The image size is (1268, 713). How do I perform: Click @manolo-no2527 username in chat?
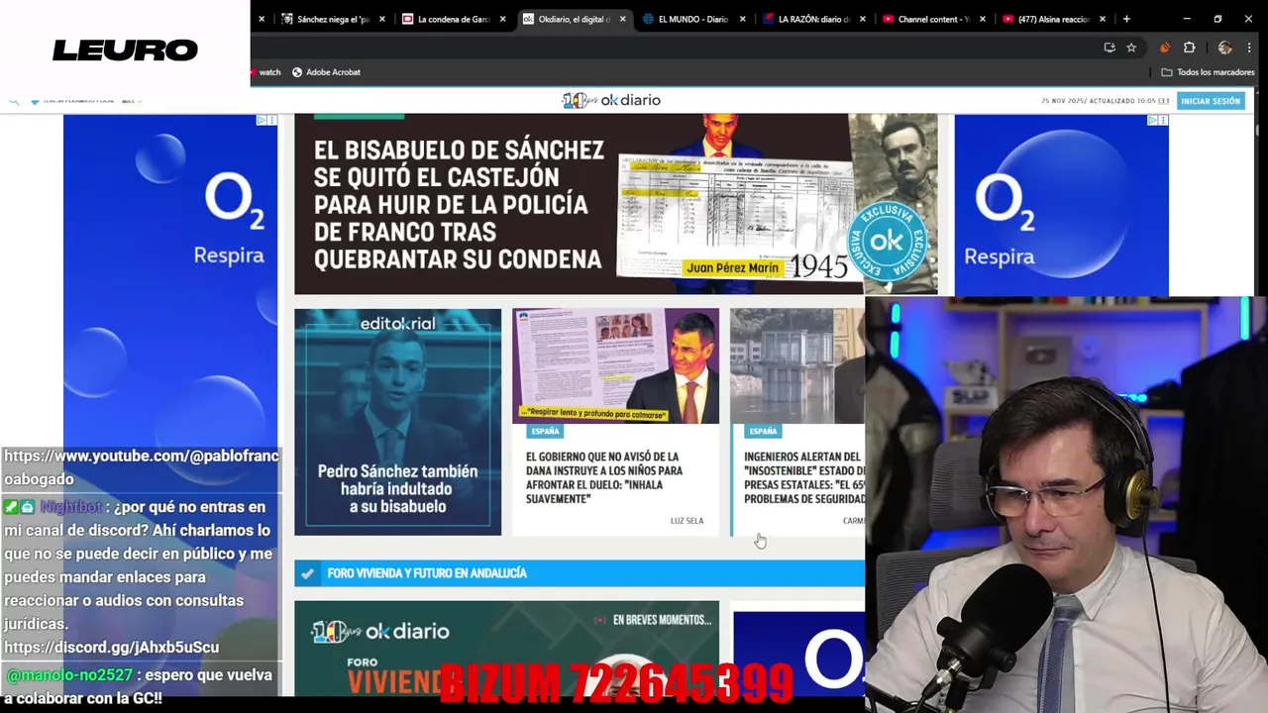pos(69,675)
